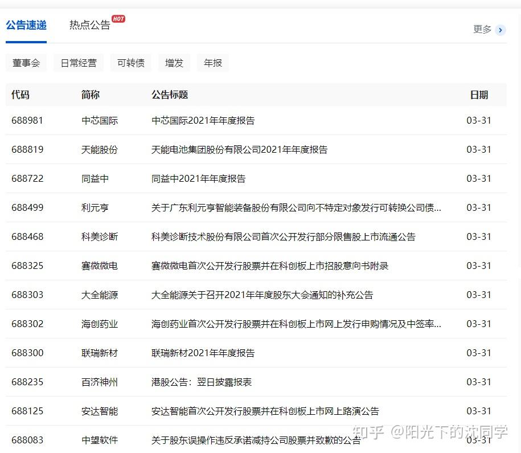The image size is (521, 453).
Task: Open 安达智能 网上路演公告
Action: point(265,411)
